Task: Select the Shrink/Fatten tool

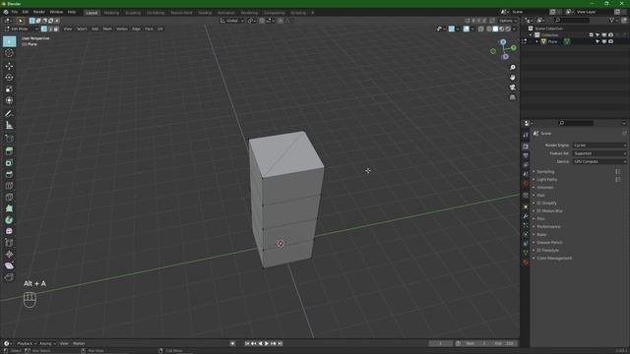Action: click(x=9, y=254)
